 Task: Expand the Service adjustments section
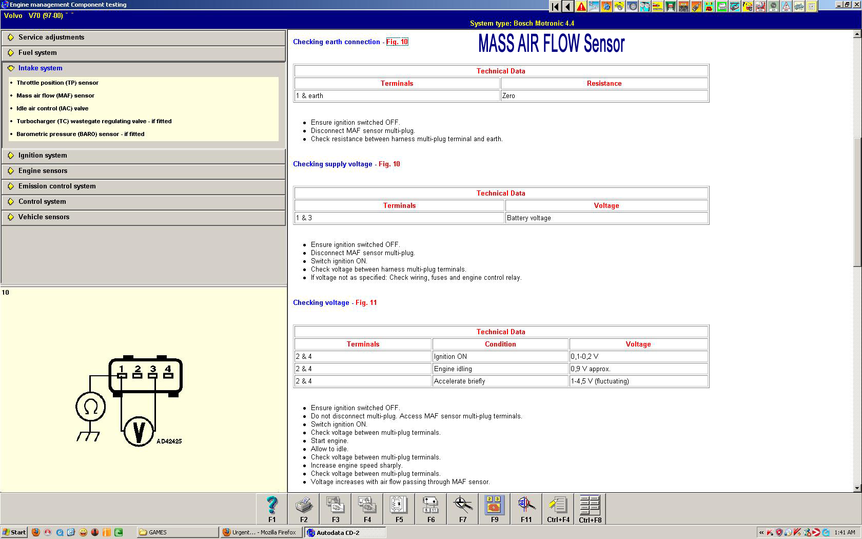coord(144,37)
